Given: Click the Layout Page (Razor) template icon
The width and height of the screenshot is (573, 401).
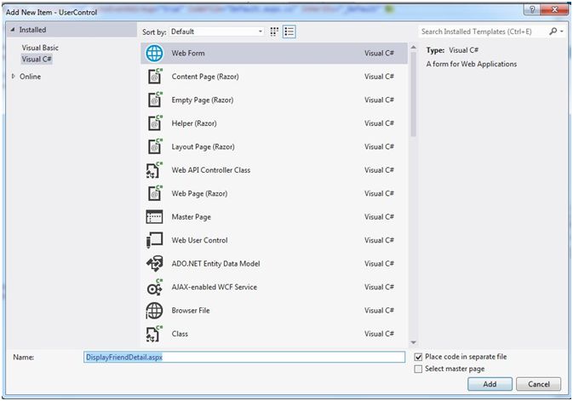Looking at the screenshot, I should point(155,146).
